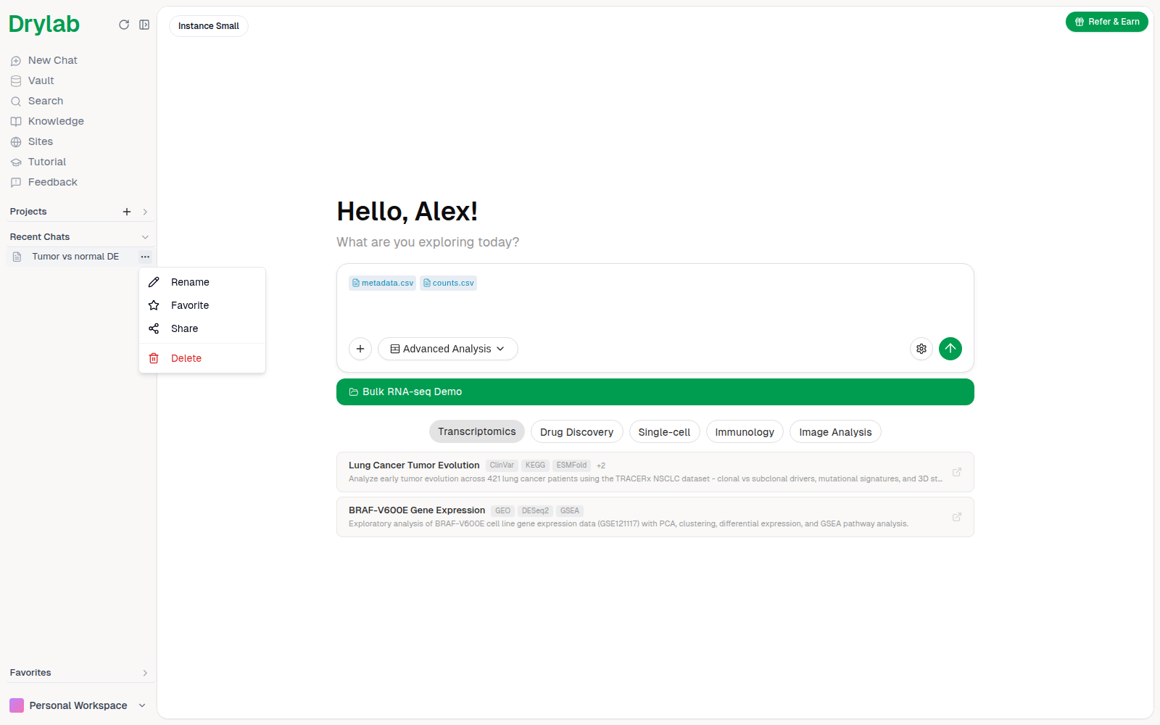Select the Drug Discovery category tab
Screen dimensions: 1160x725
click(x=577, y=431)
